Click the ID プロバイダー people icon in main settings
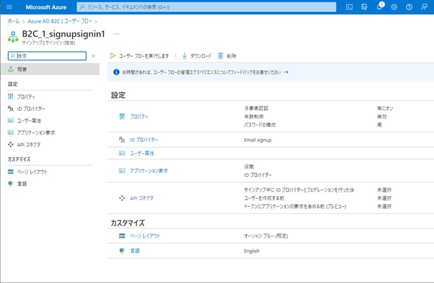This screenshot has width=434, height=283. pos(122,140)
